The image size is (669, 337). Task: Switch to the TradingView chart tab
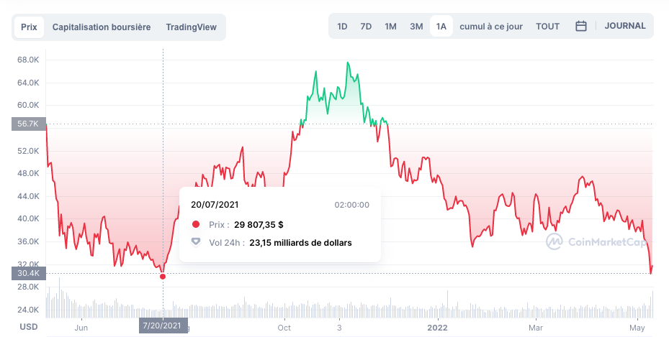pos(191,27)
